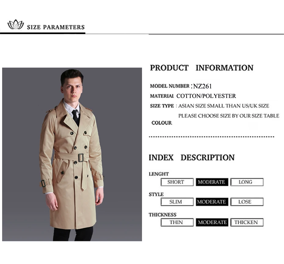Click the coat's belt buckle in photo
The height and width of the screenshot is (264, 284).
81,158
